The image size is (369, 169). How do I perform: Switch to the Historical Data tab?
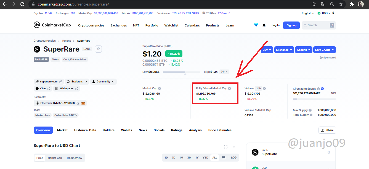pos(85,130)
